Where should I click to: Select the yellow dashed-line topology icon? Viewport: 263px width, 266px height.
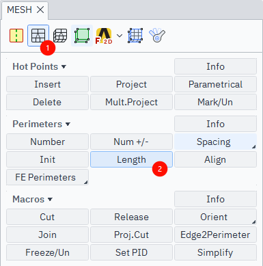16,36
